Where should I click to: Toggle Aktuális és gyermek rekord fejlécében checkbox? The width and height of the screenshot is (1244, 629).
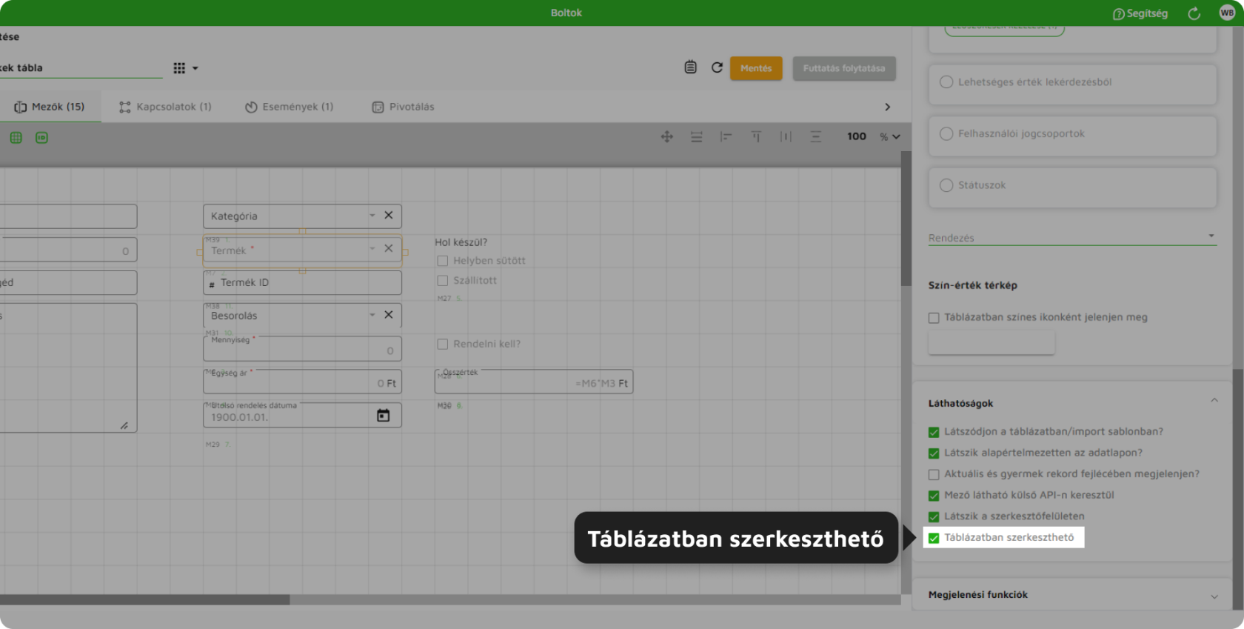tap(934, 475)
